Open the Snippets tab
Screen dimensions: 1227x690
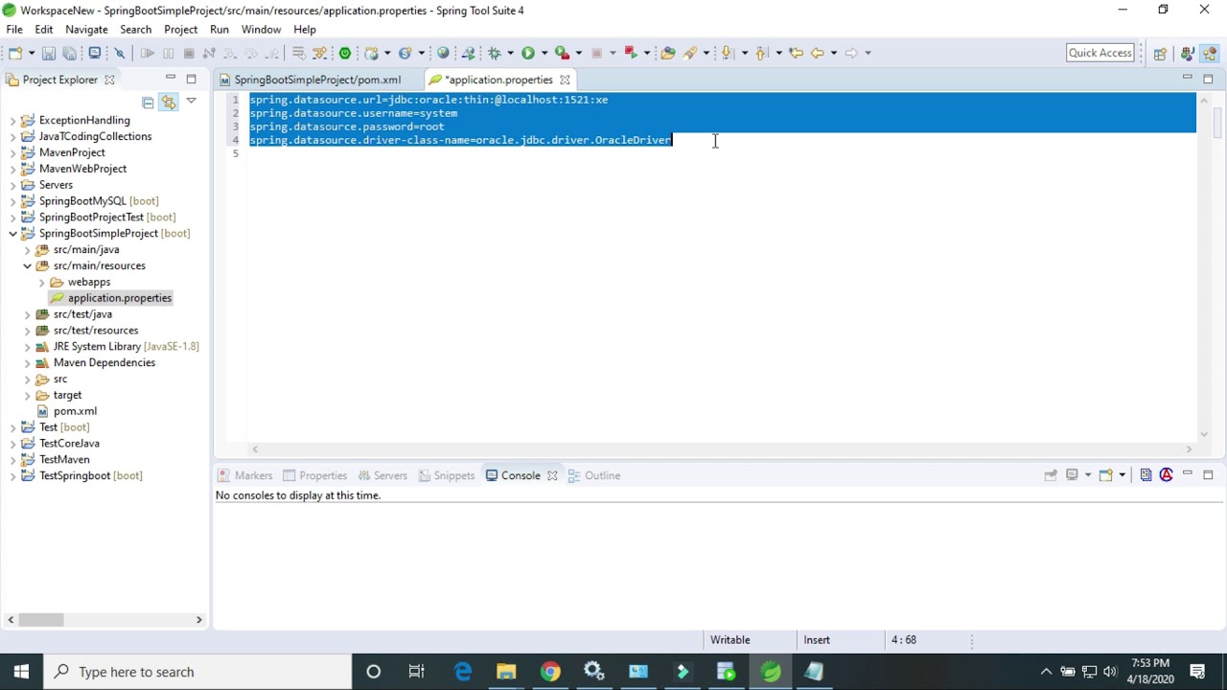pos(445,475)
